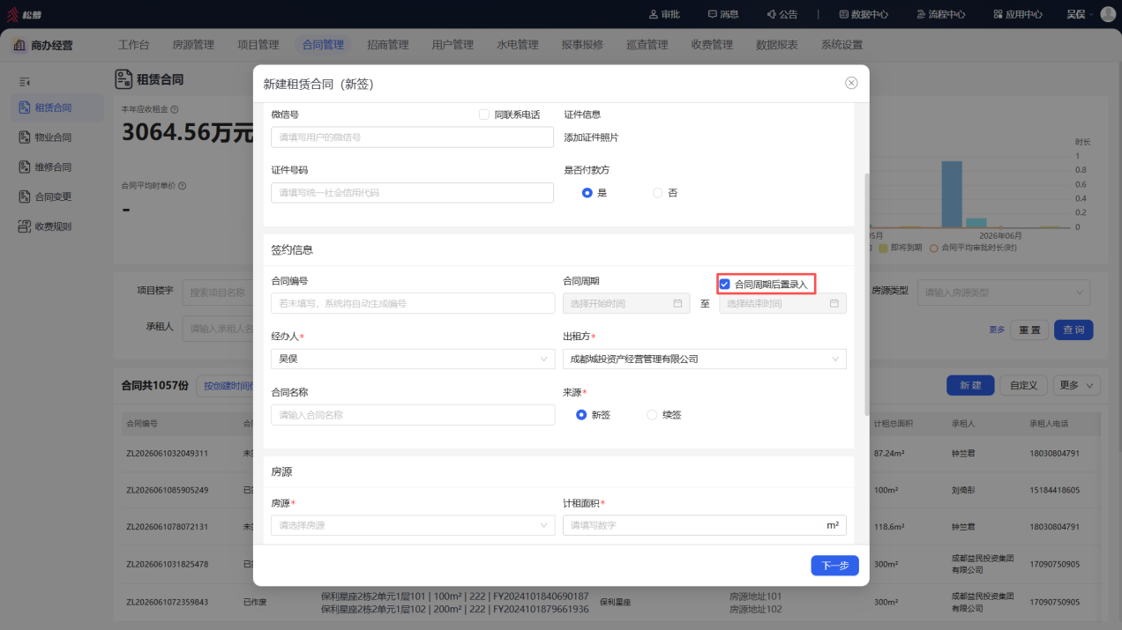Click the 自定义 button
1122x630 pixels.
coord(1024,385)
